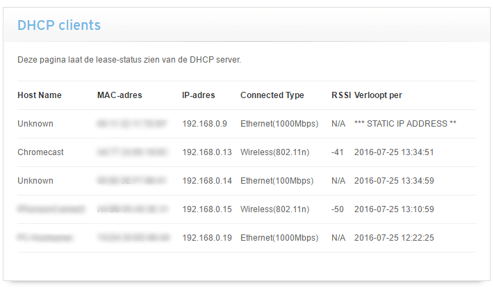This screenshot has width=494, height=288.
Task: Click the IP-adres column header
Action: tap(199, 95)
